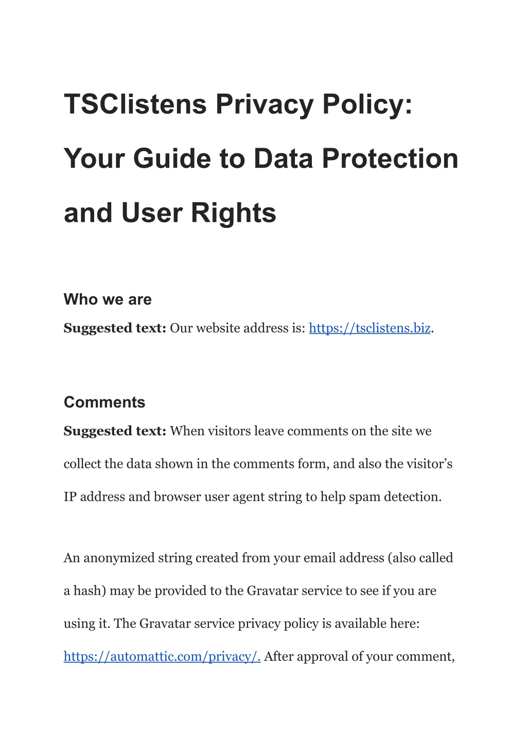The height and width of the screenshot is (744, 527).
Task: Open the automattic.com/privacy link
Action: 162,657
